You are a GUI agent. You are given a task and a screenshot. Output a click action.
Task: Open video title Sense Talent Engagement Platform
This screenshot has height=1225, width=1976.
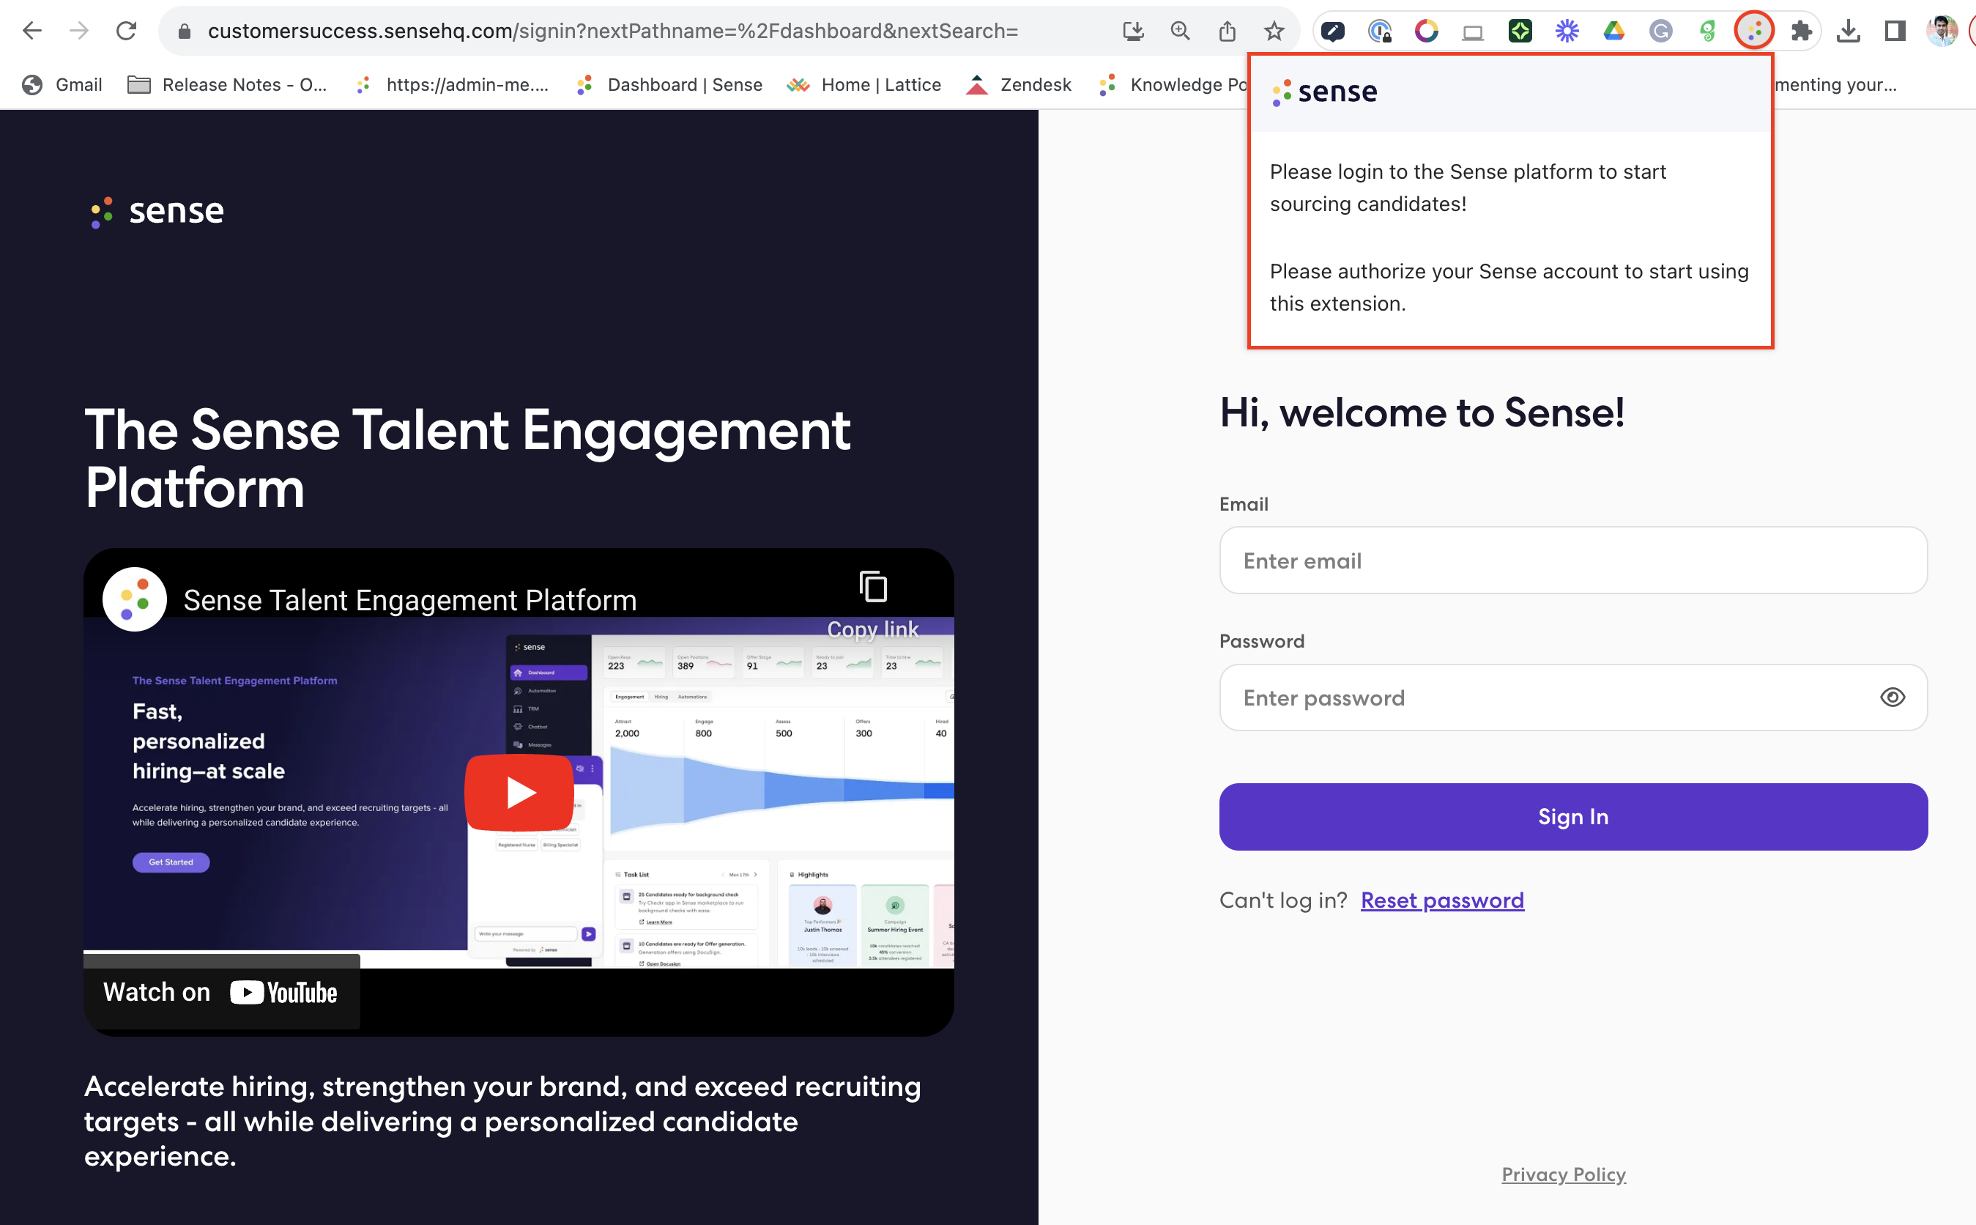click(x=410, y=600)
